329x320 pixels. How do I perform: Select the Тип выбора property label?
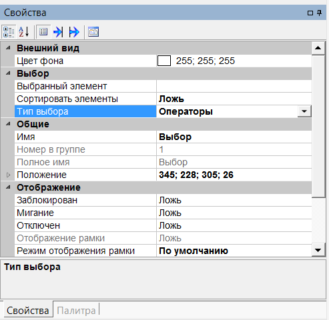(85, 111)
